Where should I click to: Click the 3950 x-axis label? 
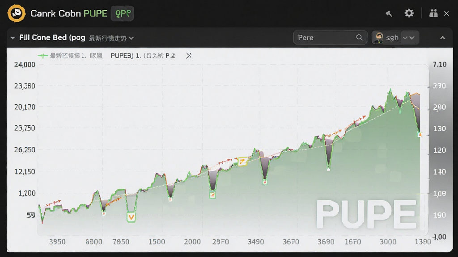[57, 241]
